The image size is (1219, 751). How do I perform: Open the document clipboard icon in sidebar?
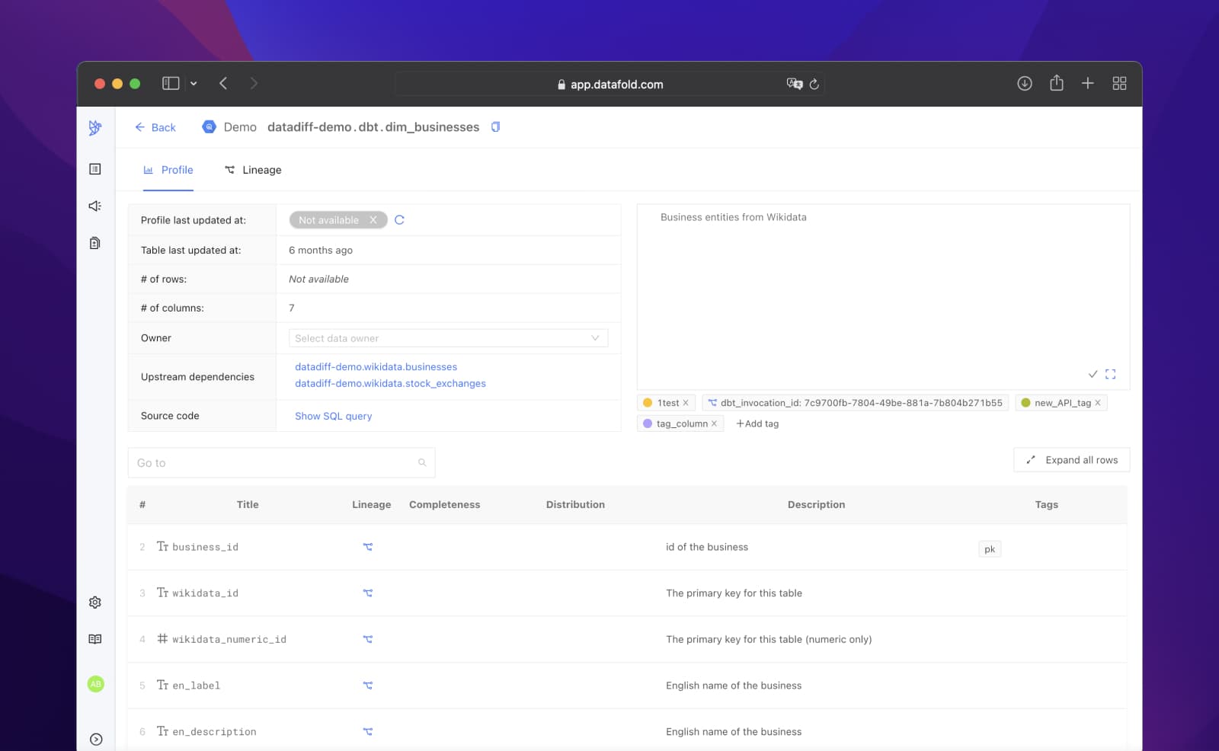[x=95, y=243]
